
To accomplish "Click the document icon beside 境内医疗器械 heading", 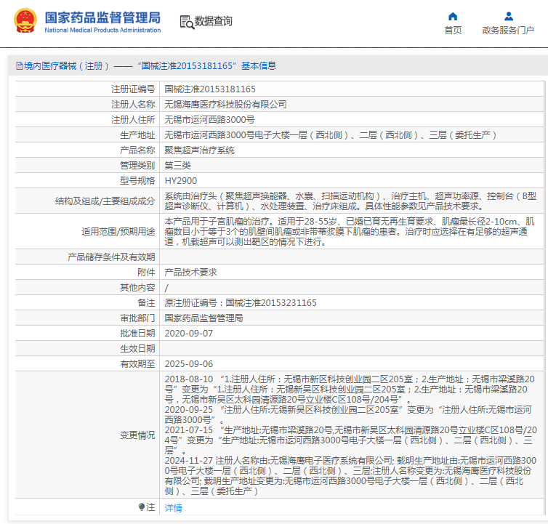I will 20,65.
